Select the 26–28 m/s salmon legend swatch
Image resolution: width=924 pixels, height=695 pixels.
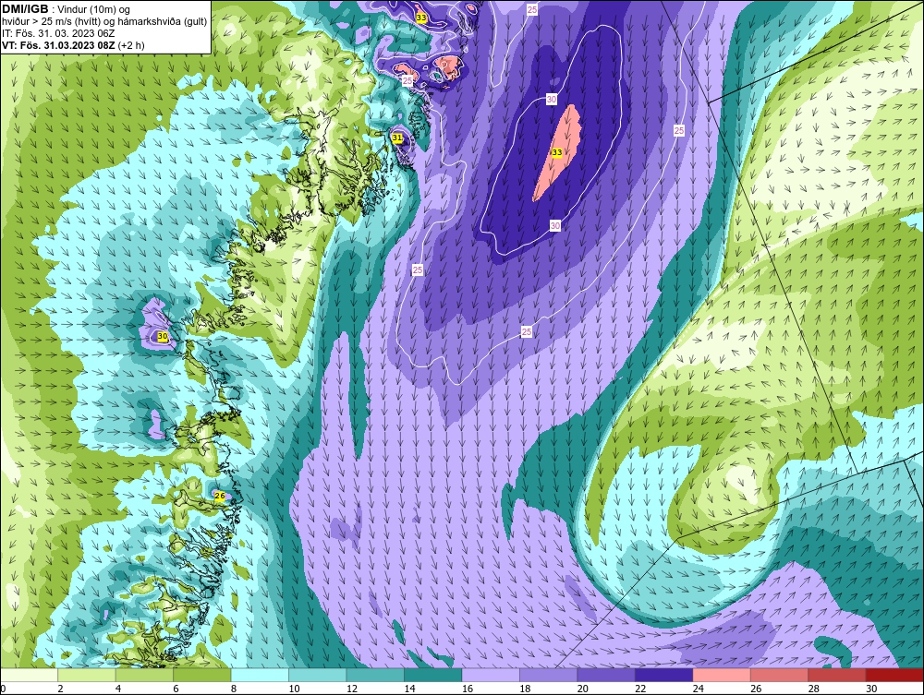click(x=780, y=675)
